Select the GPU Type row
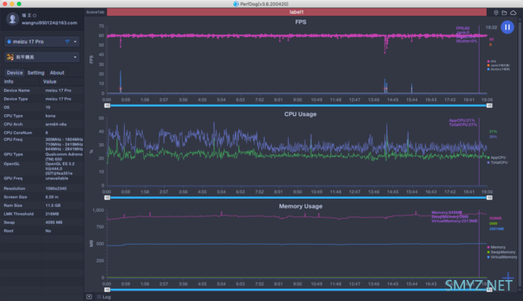Image resolution: width=523 pixels, height=301 pixels. 42,156
